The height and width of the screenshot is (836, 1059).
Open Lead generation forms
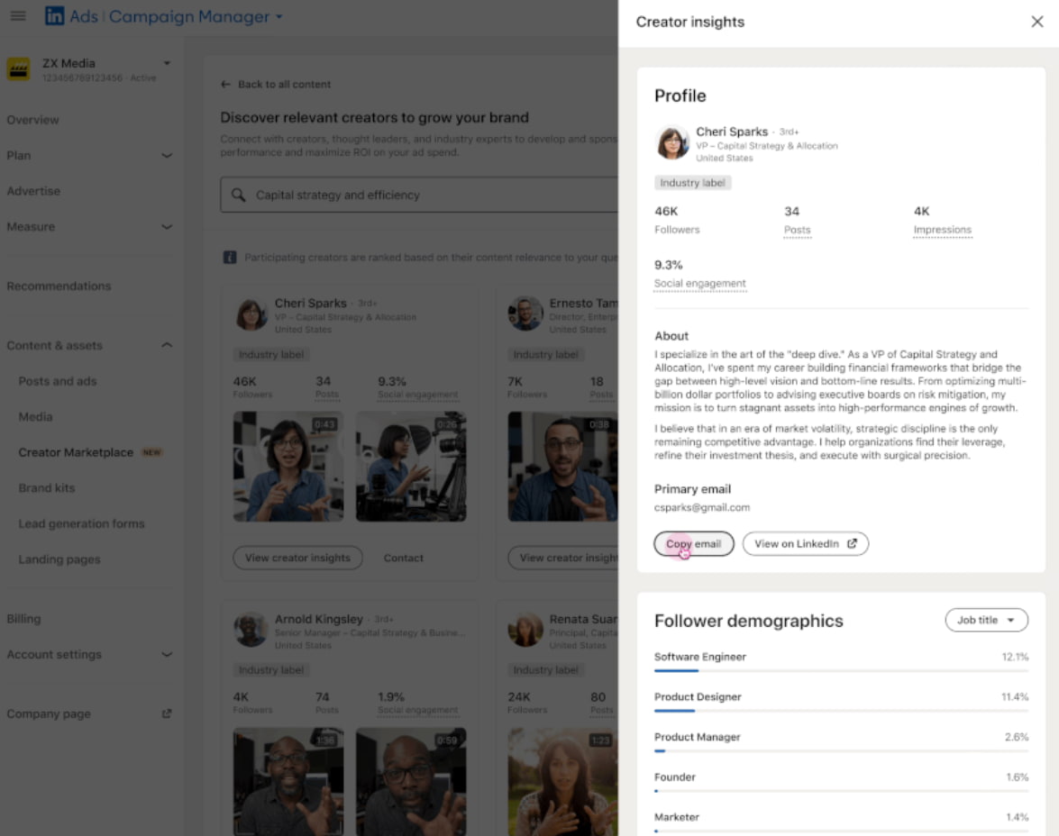[82, 524]
